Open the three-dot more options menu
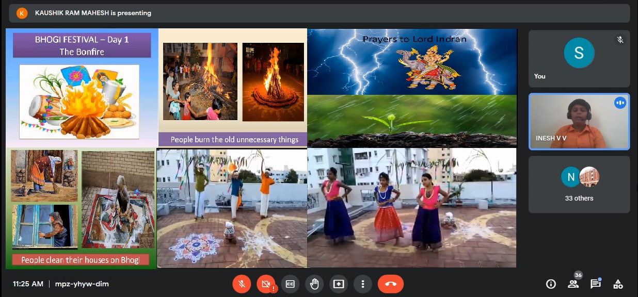638x297 pixels. (363, 284)
